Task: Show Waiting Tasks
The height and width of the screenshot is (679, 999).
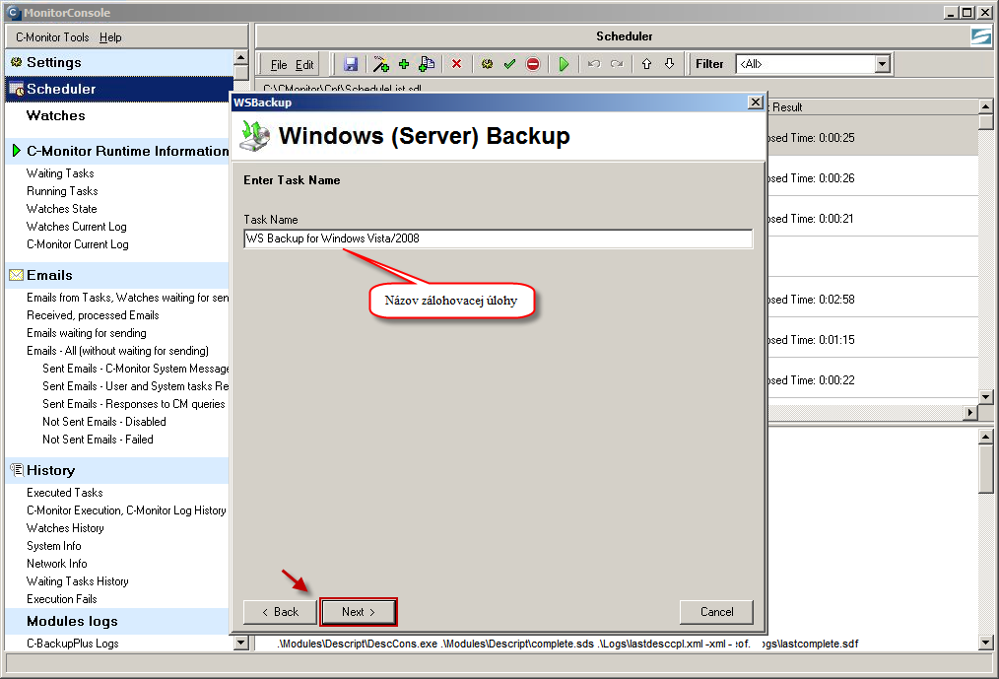Action: [60, 173]
